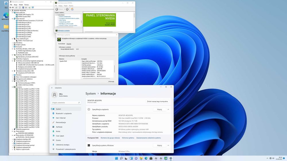Open Akcja menu in Device Manager
Image resolution: width=287 pixels, height=161 pixels.
(x=15, y=5)
